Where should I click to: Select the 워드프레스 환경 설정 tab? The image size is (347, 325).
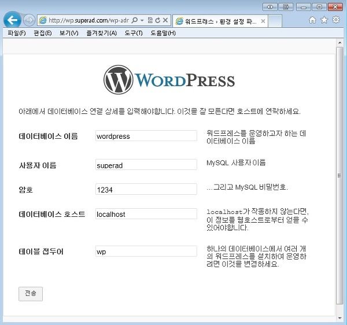(220, 21)
